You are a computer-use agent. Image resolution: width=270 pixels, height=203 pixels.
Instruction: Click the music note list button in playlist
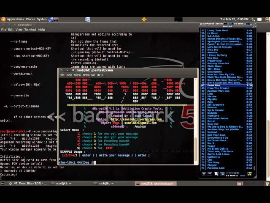tap(249, 174)
